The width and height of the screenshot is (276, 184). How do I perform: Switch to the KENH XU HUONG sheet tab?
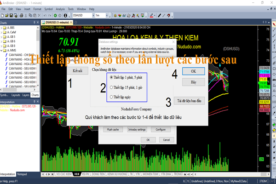(117, 174)
